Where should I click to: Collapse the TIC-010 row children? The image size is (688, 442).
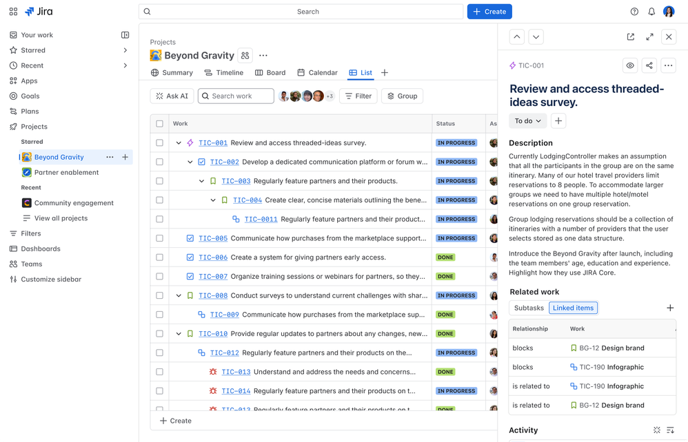pos(179,334)
